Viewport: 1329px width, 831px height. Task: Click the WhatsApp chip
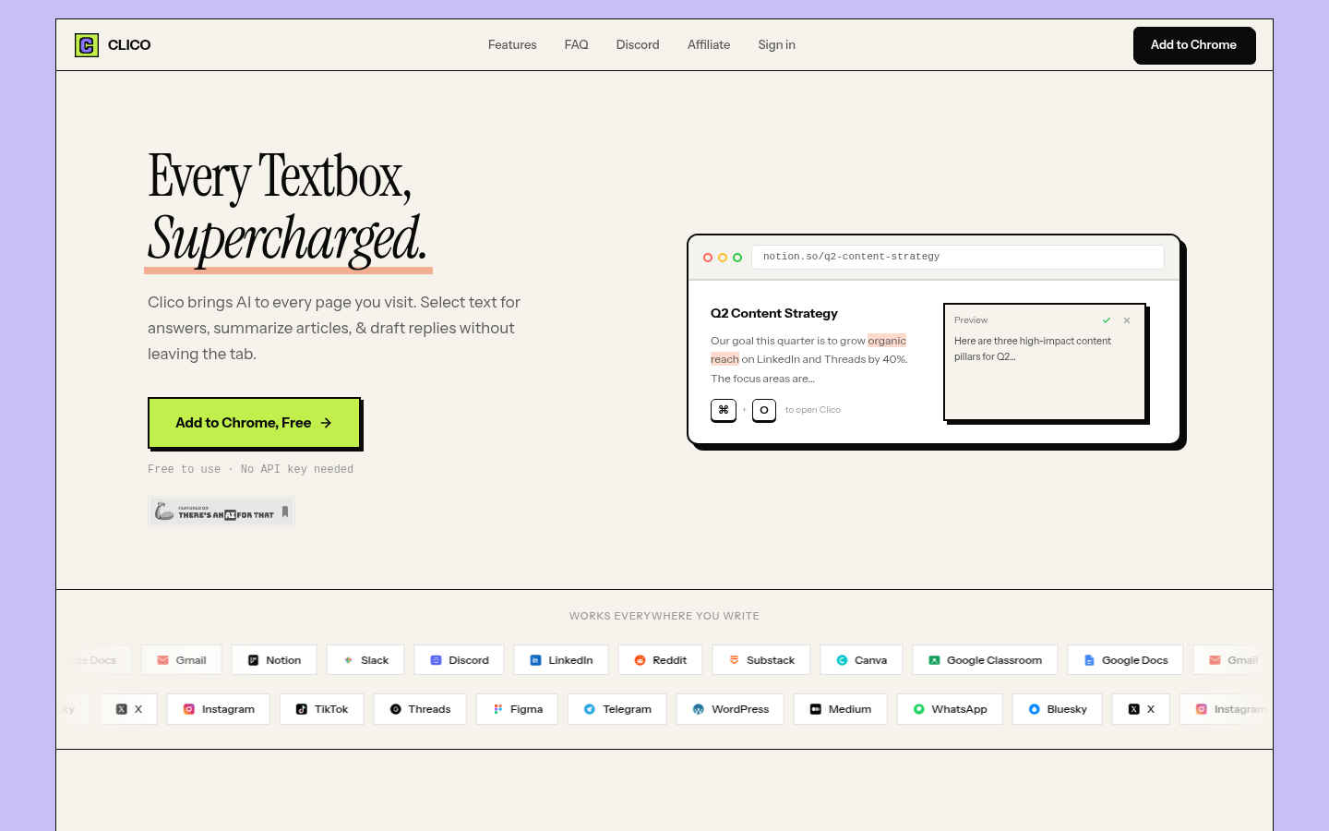950,709
